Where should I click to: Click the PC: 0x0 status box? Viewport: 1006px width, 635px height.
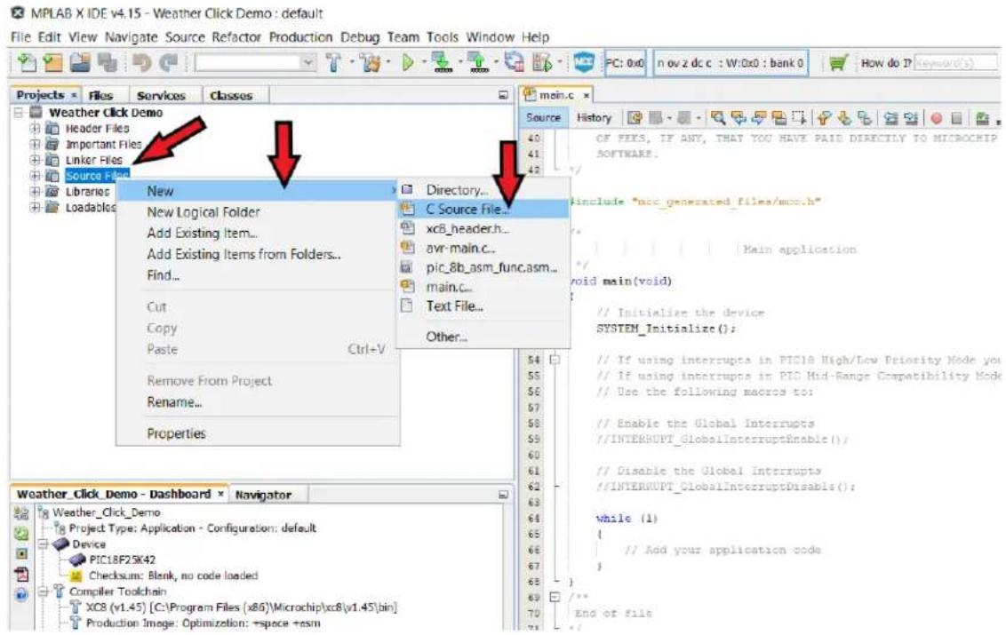pyautogui.click(x=625, y=63)
